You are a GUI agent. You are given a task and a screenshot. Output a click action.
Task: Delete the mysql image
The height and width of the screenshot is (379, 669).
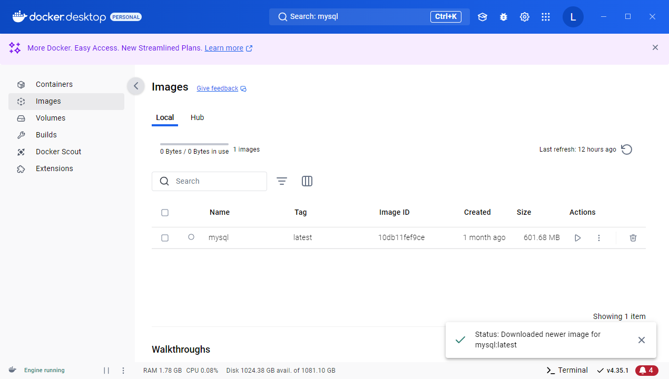coord(633,238)
